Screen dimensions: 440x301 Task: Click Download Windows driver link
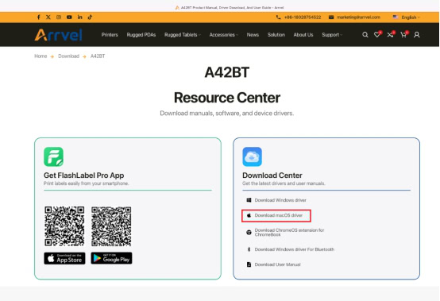280,200
